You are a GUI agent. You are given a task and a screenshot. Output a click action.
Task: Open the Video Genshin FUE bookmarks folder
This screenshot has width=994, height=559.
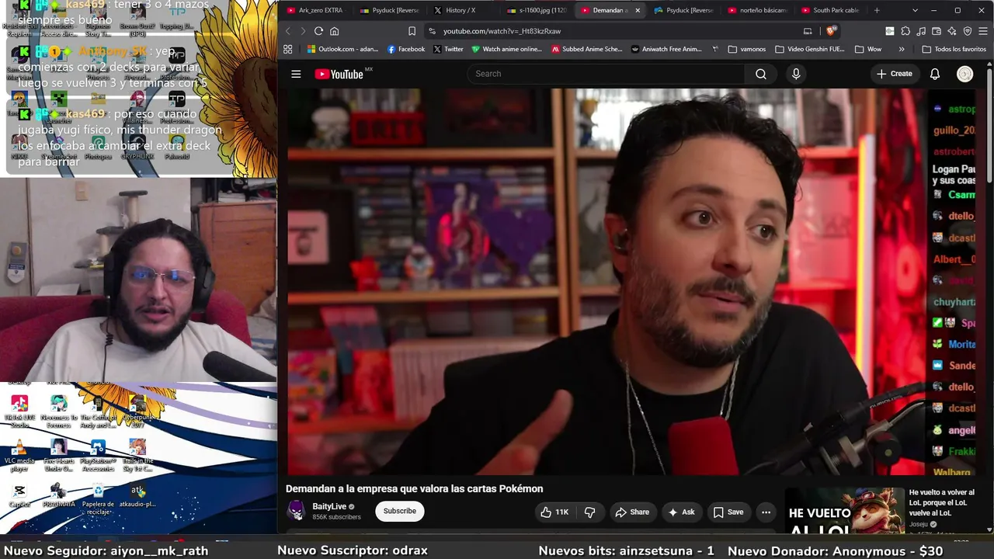(810, 49)
